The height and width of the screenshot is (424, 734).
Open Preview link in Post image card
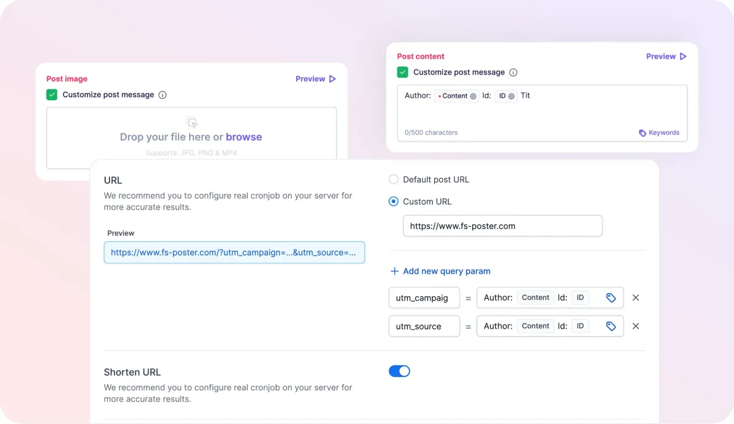(x=310, y=79)
